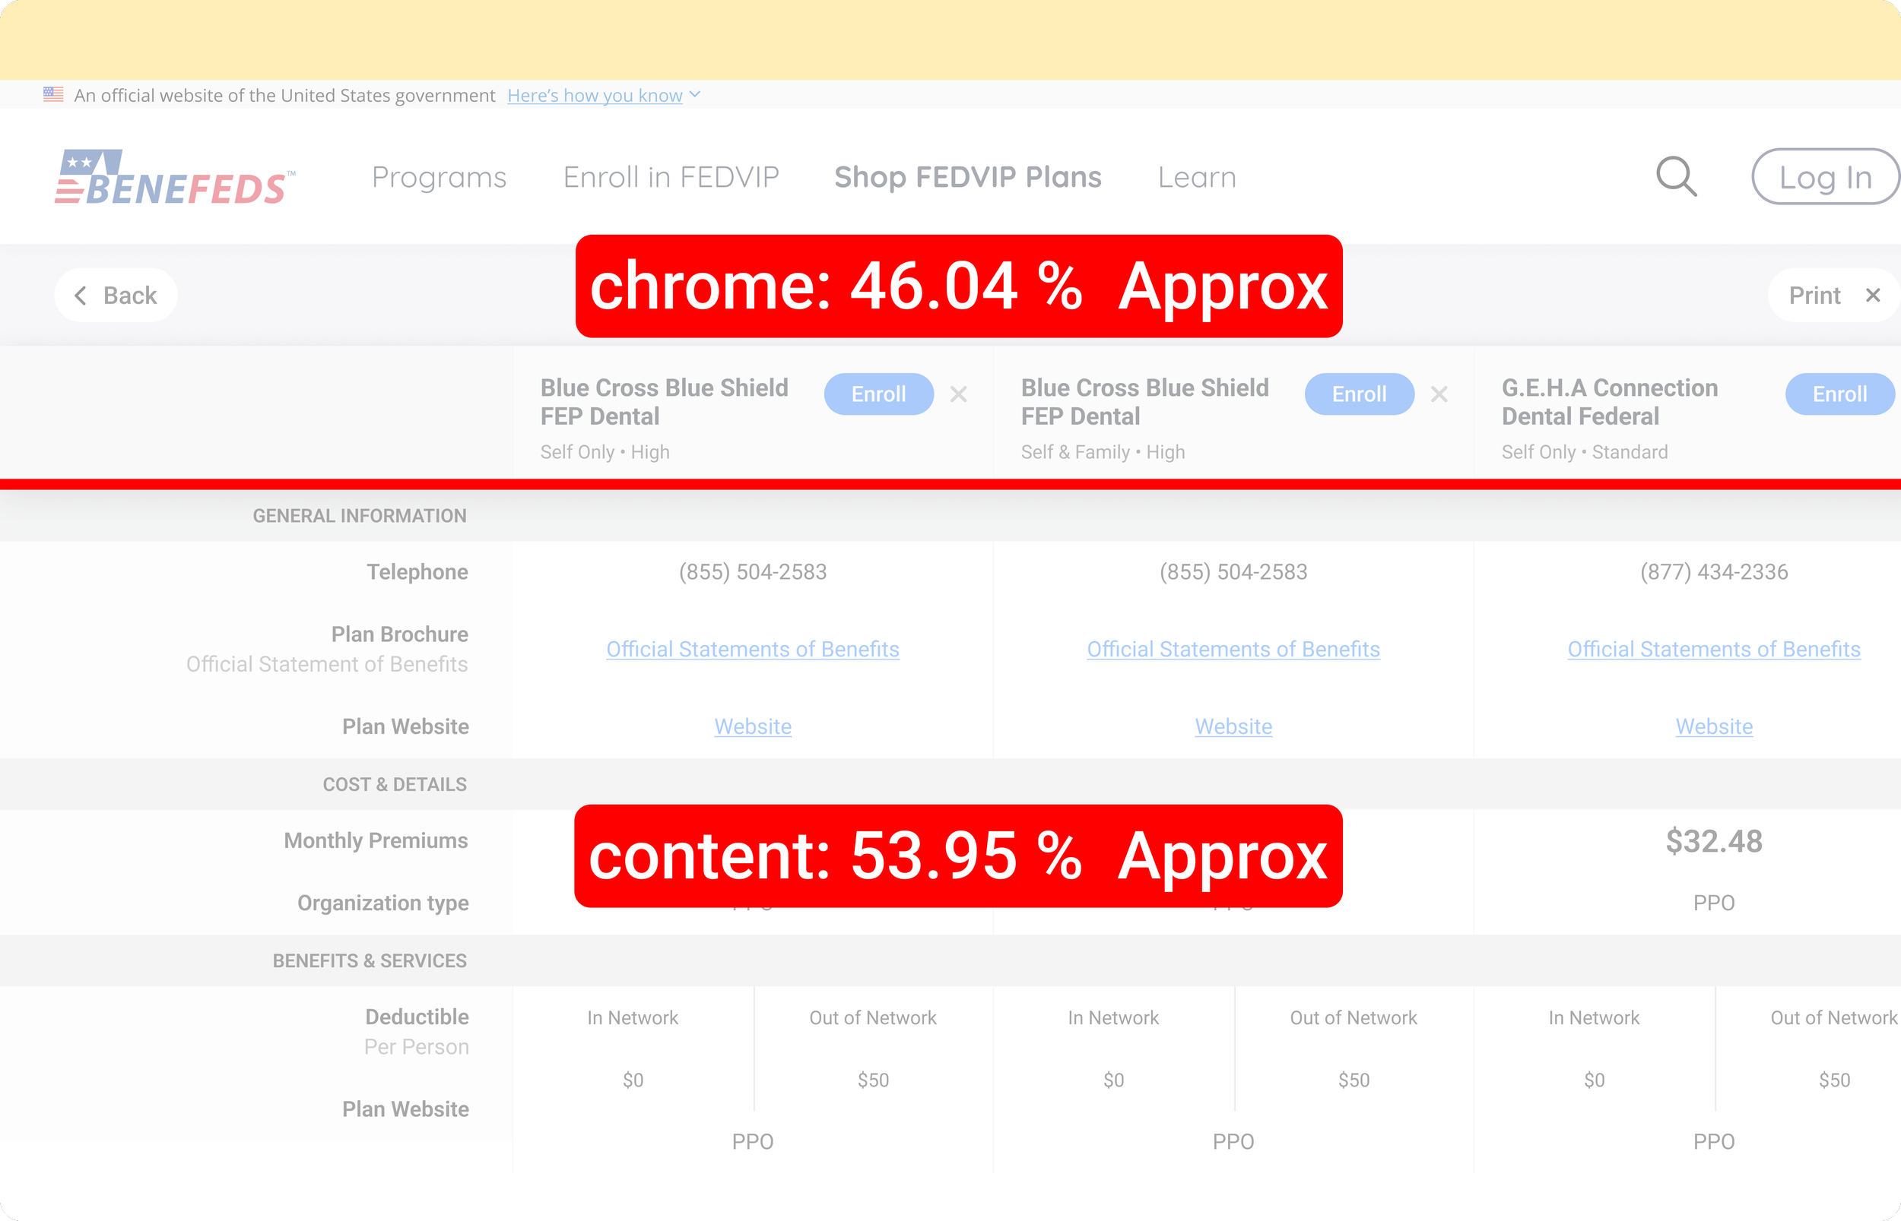Enroll in Blue Cross Self Only High plan
This screenshot has width=1901, height=1221.
(878, 394)
